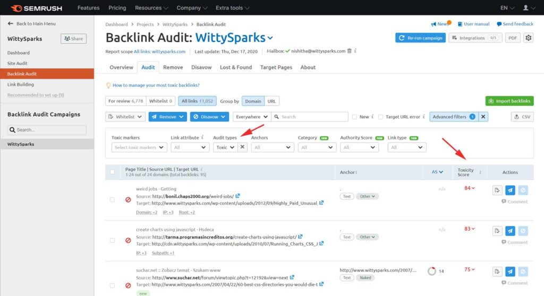The height and width of the screenshot is (296, 544).
Task: Open Toxic markers dropdown
Action: coord(139,147)
